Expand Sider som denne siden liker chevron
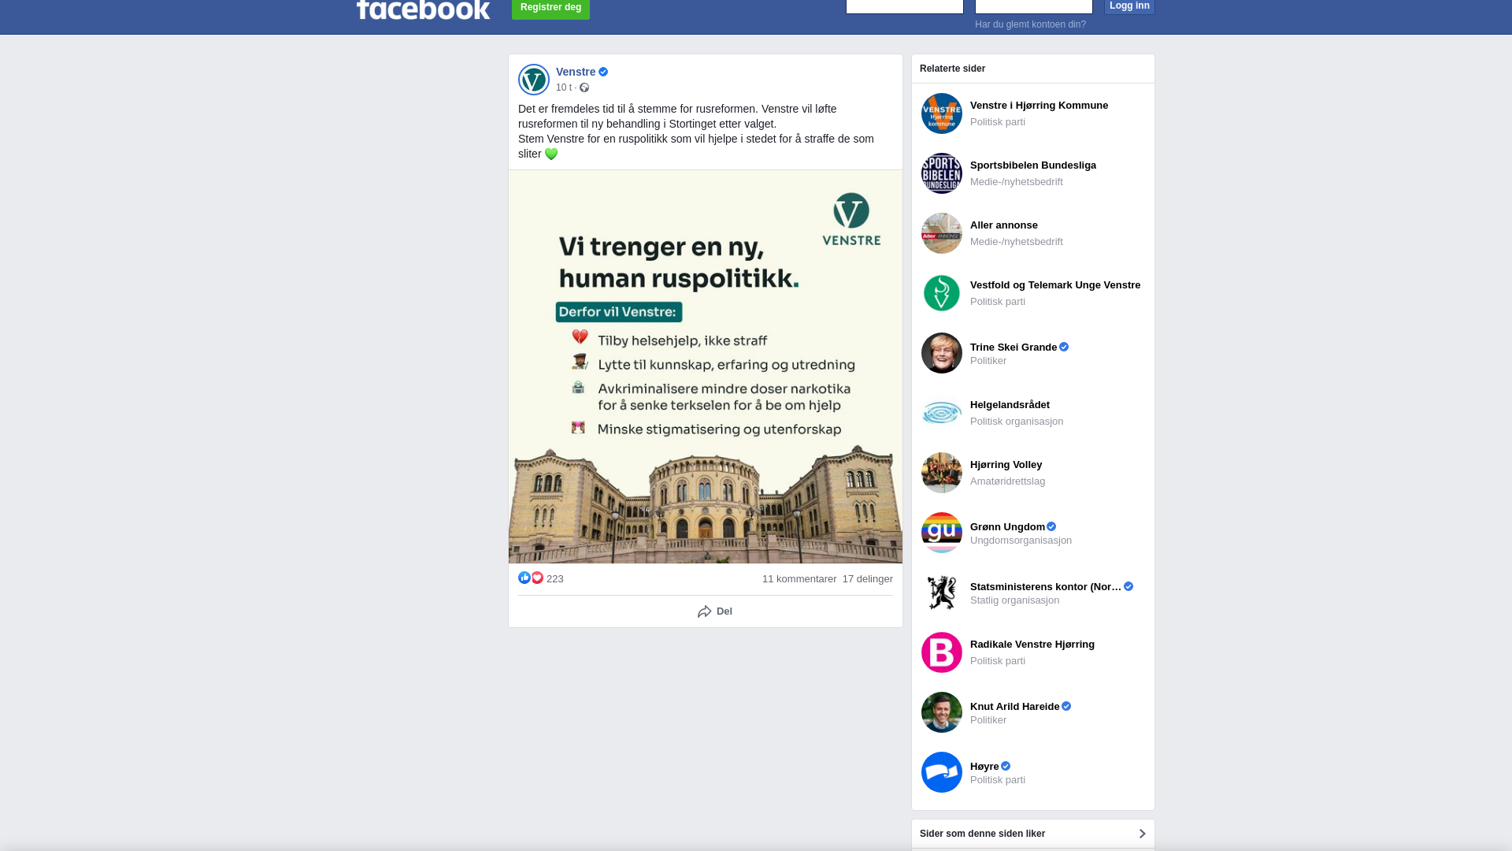Screen dimensions: 1512x851 [1142, 834]
